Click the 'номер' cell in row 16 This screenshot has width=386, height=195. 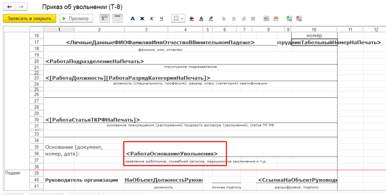coord(314,36)
